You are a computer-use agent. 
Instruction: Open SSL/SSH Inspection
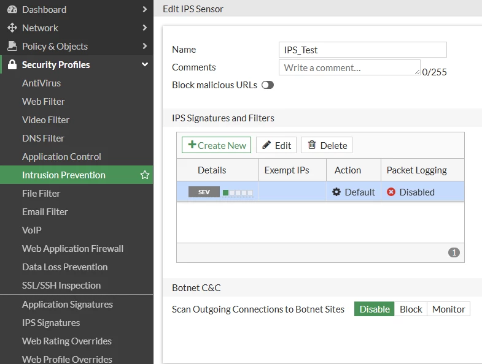point(61,286)
